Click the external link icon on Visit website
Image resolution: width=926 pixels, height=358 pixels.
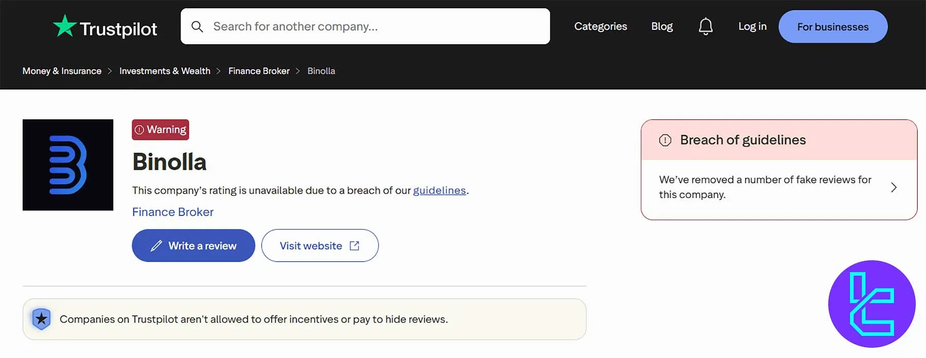(354, 245)
